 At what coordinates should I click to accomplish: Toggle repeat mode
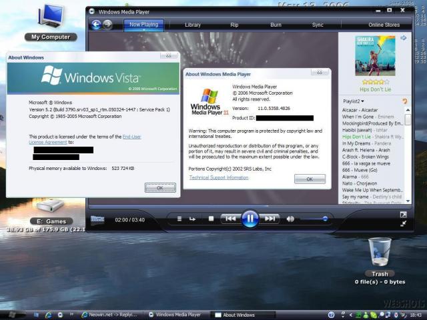(x=192, y=219)
